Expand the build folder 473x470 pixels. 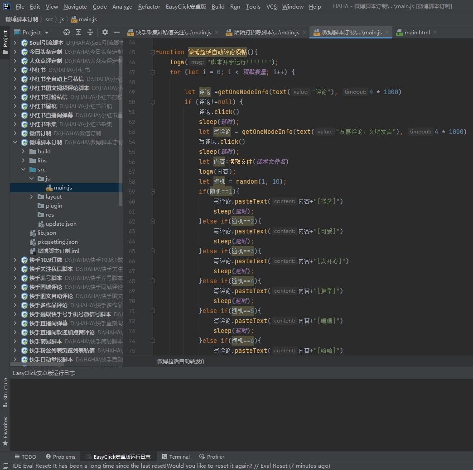[x=23, y=151]
